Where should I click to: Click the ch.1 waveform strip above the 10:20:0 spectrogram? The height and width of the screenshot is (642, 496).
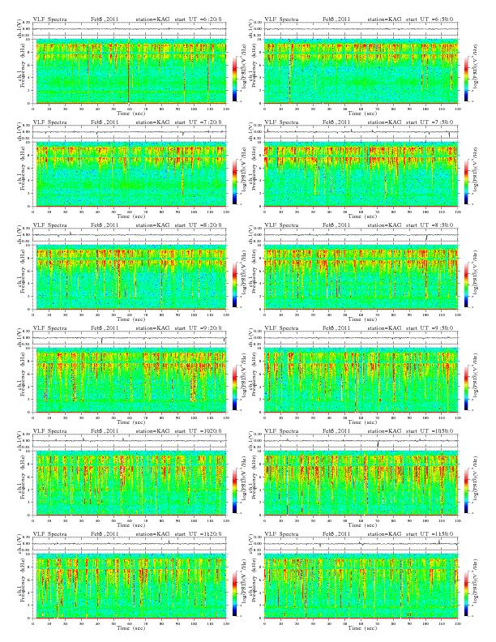coord(130,441)
